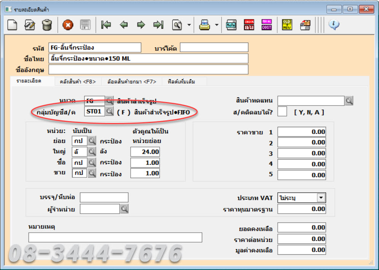This screenshot has height=270, width=379.
Task: Expand the dropdown arrow beside the printer
Action: tap(217, 25)
